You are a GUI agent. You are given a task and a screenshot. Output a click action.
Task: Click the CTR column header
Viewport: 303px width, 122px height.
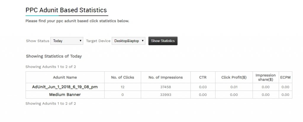203,77
